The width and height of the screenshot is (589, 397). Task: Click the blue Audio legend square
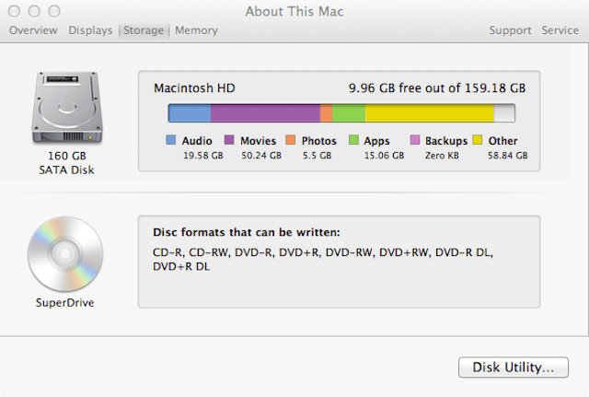(171, 140)
